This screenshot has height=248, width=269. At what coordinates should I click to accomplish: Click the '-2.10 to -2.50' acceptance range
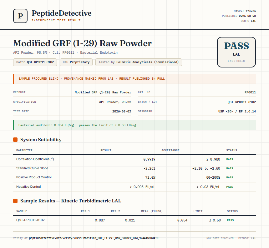click(x=206, y=168)
